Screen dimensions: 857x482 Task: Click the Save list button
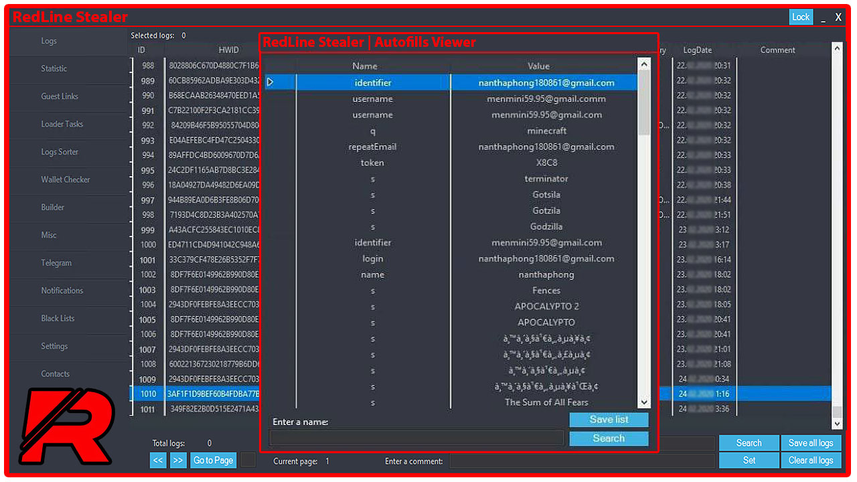(609, 420)
